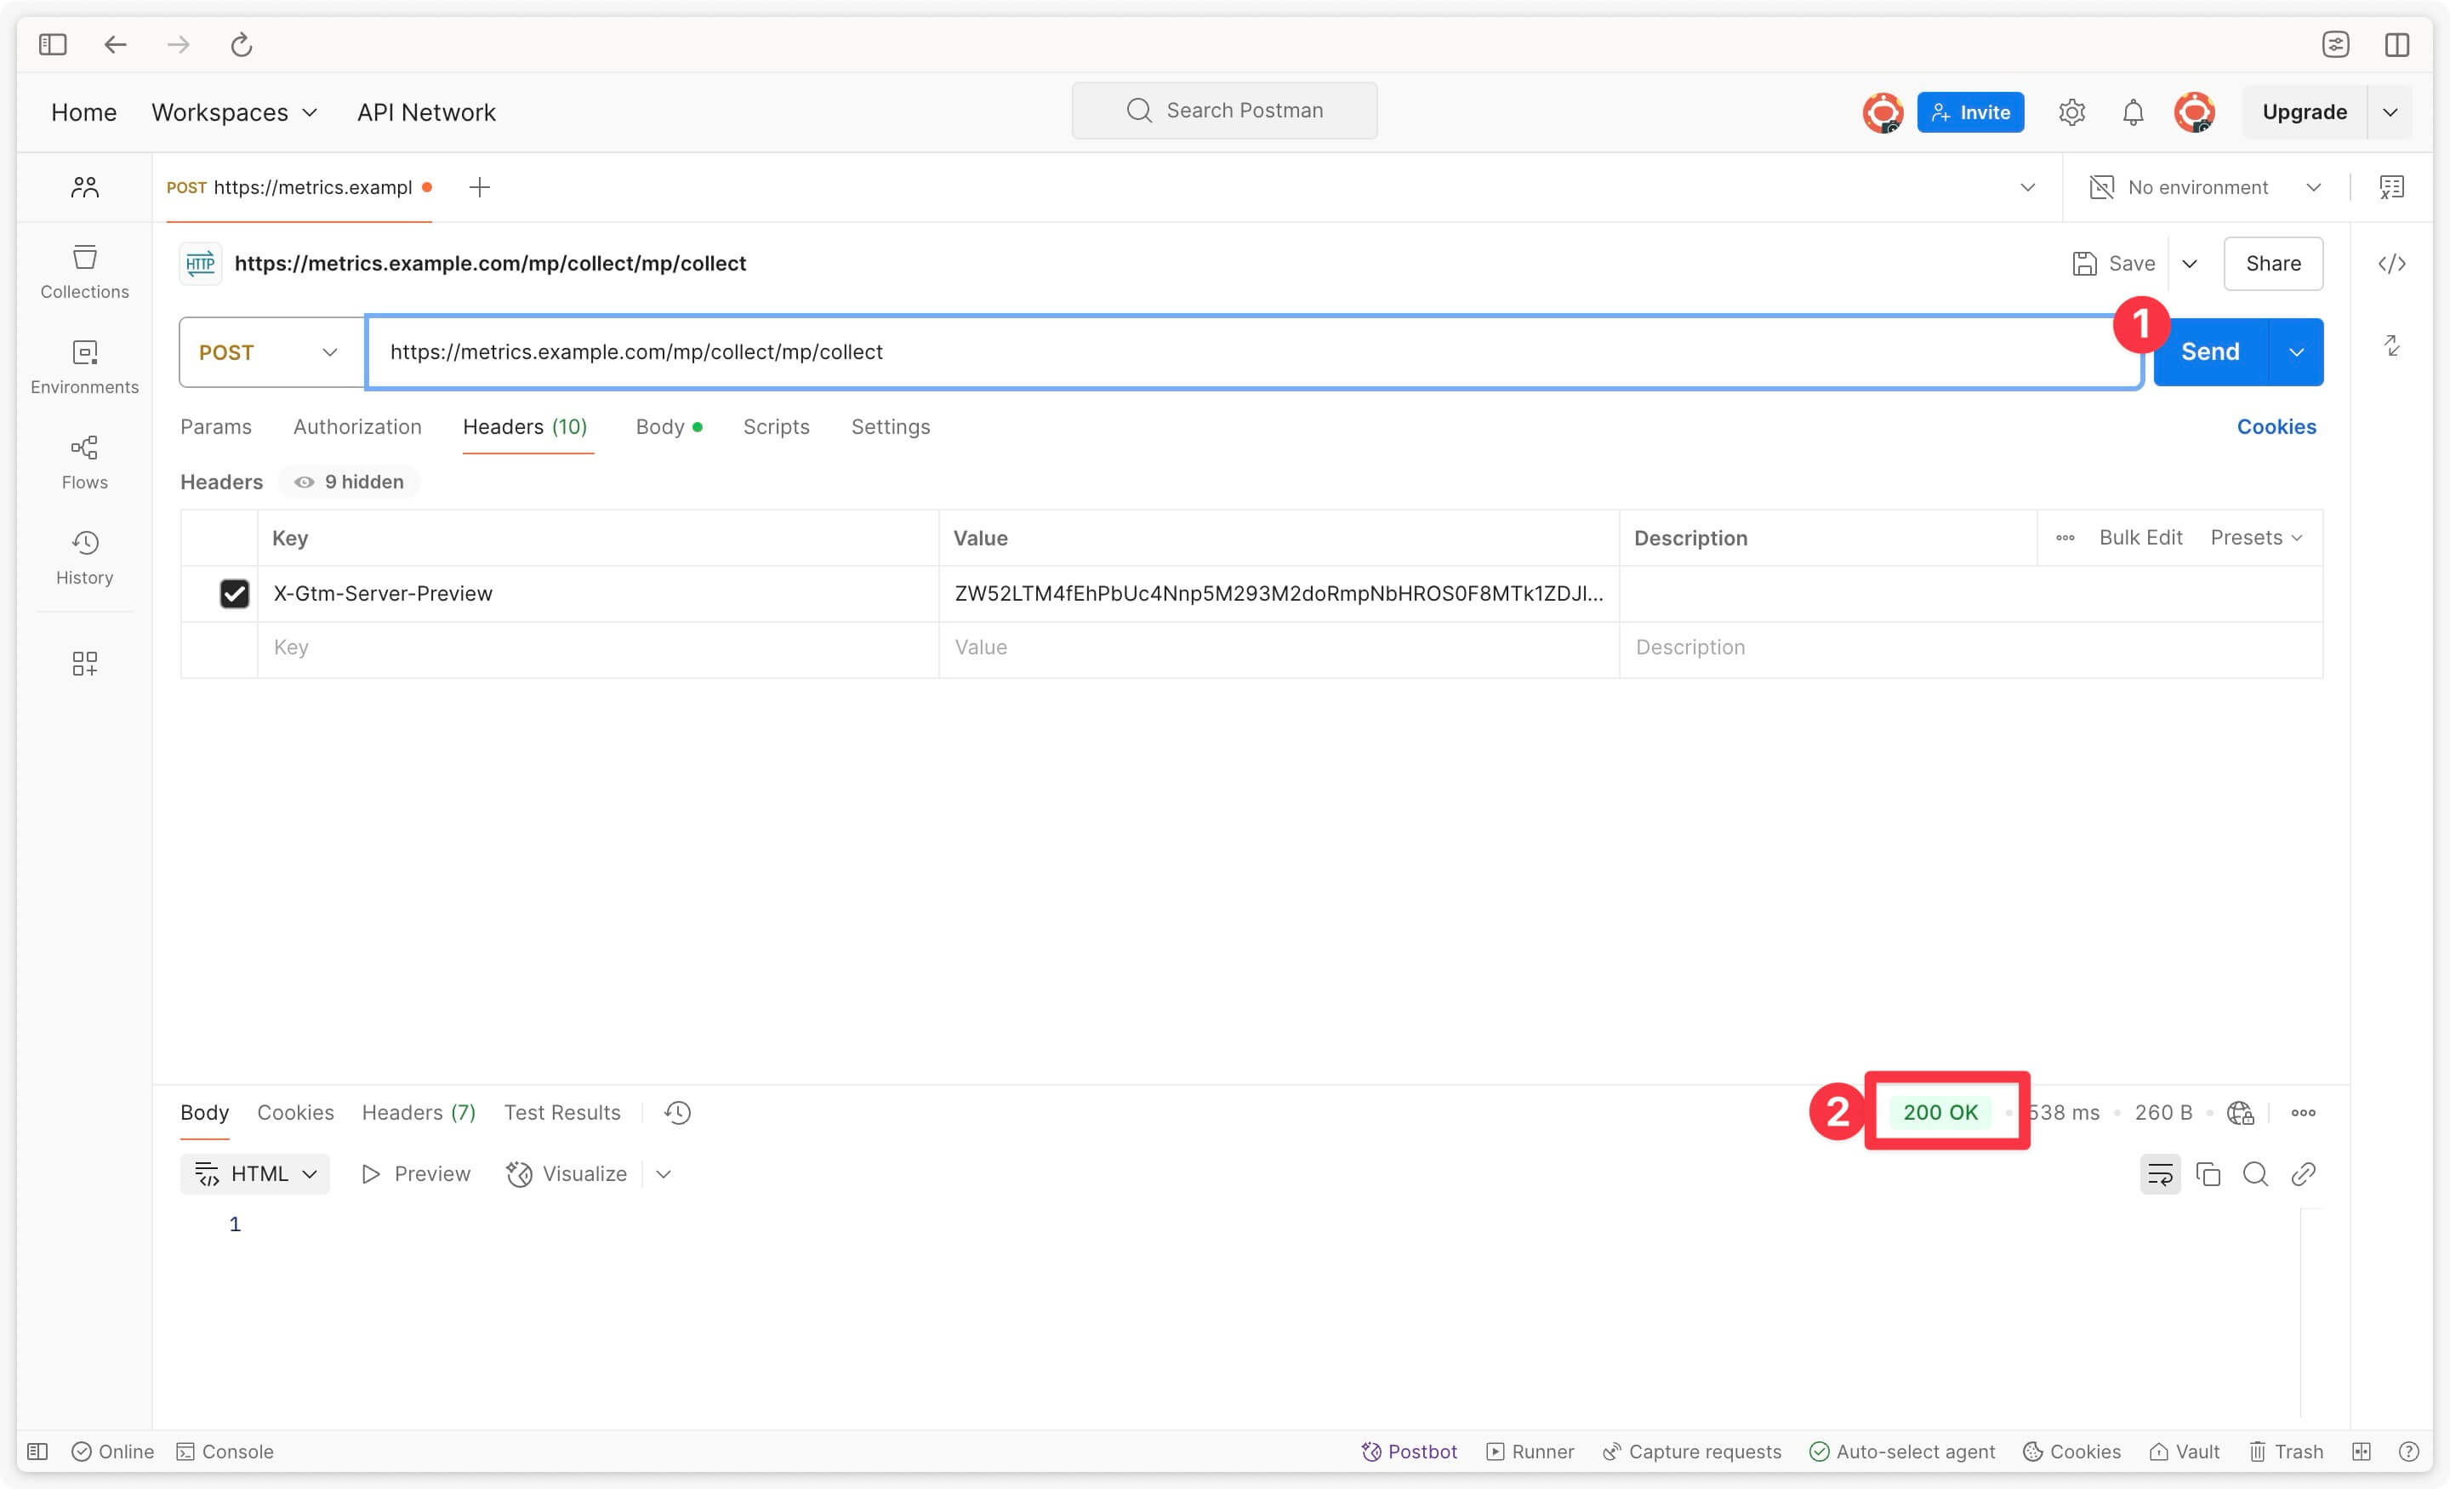Open the request Cookies link
2450x1489 pixels.
pyautogui.click(x=2275, y=427)
